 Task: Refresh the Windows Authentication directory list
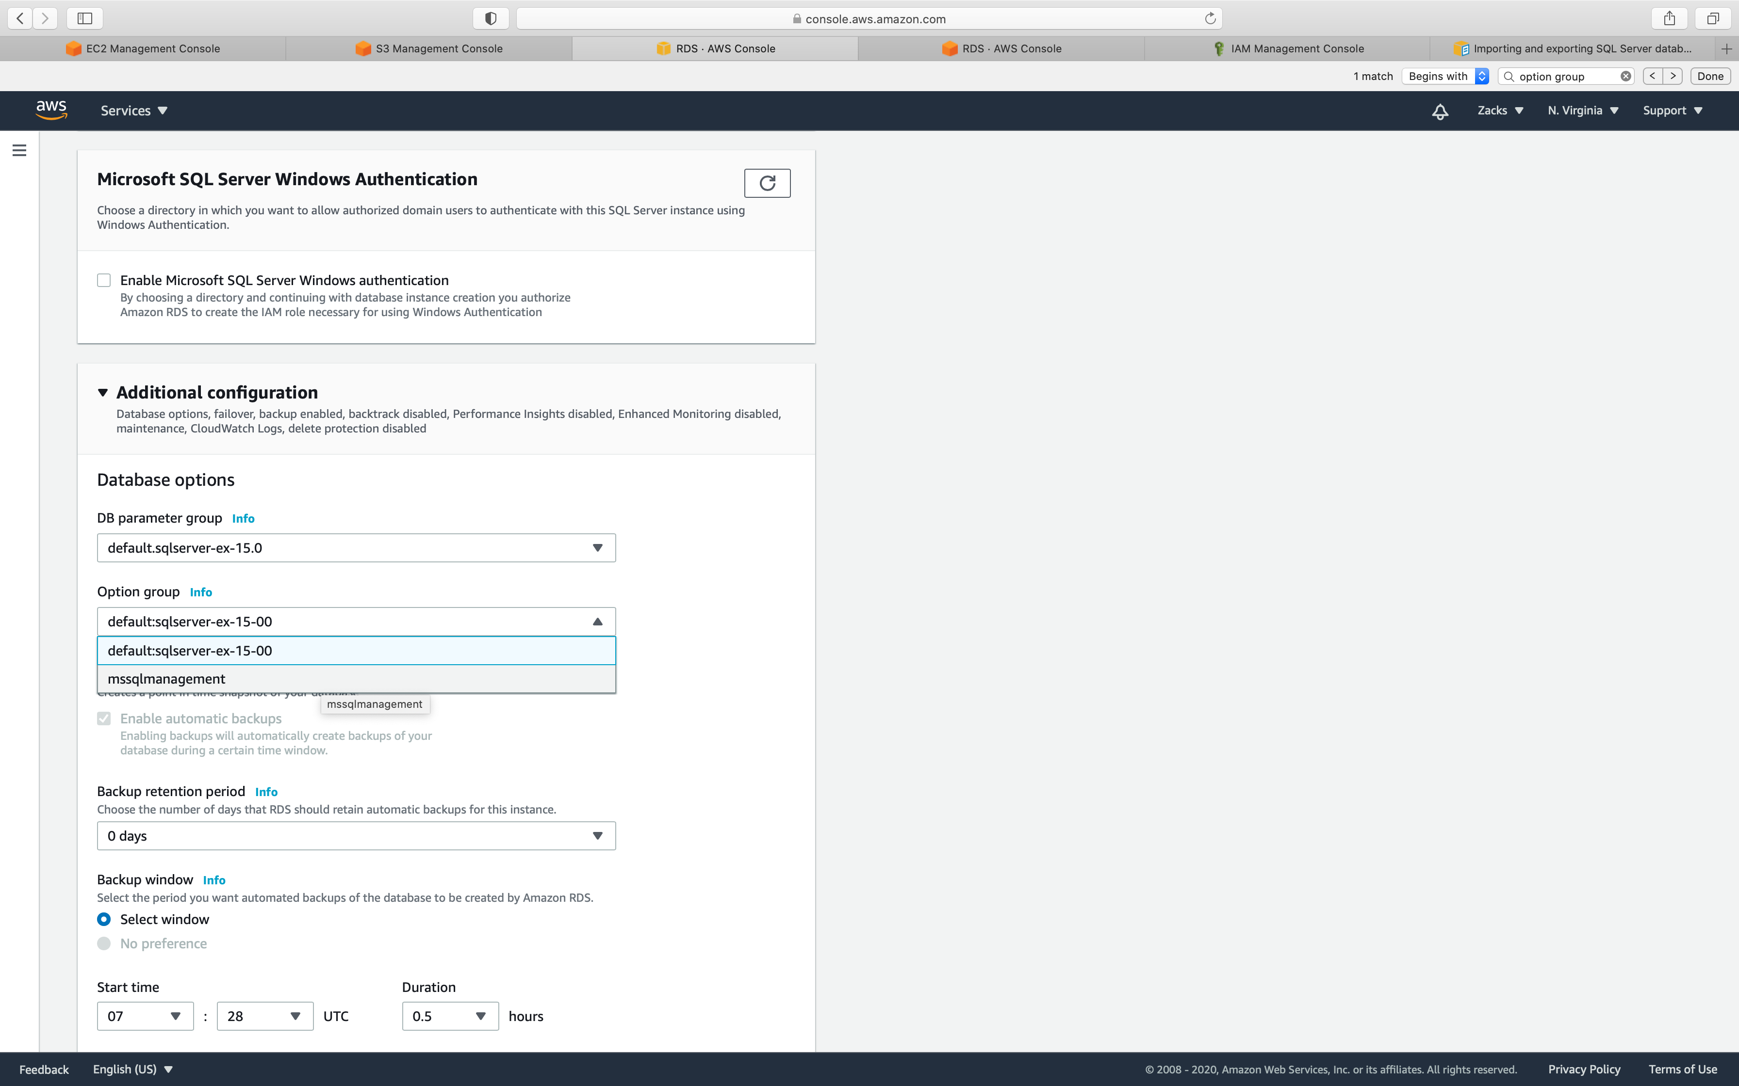pyautogui.click(x=767, y=183)
